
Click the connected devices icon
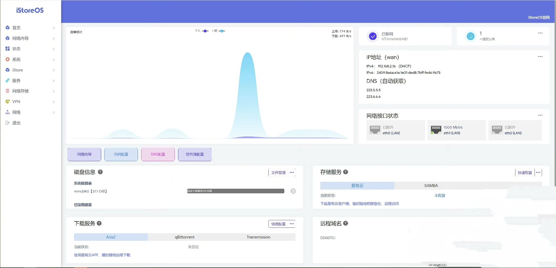pyautogui.click(x=470, y=36)
